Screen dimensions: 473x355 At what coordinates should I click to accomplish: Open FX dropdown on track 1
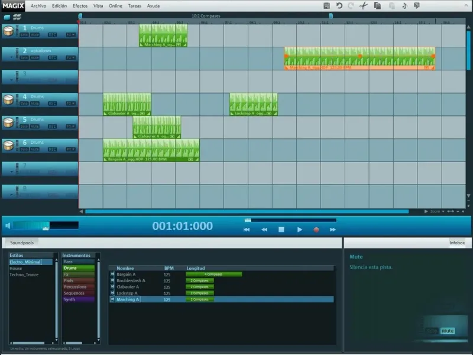tap(70, 35)
